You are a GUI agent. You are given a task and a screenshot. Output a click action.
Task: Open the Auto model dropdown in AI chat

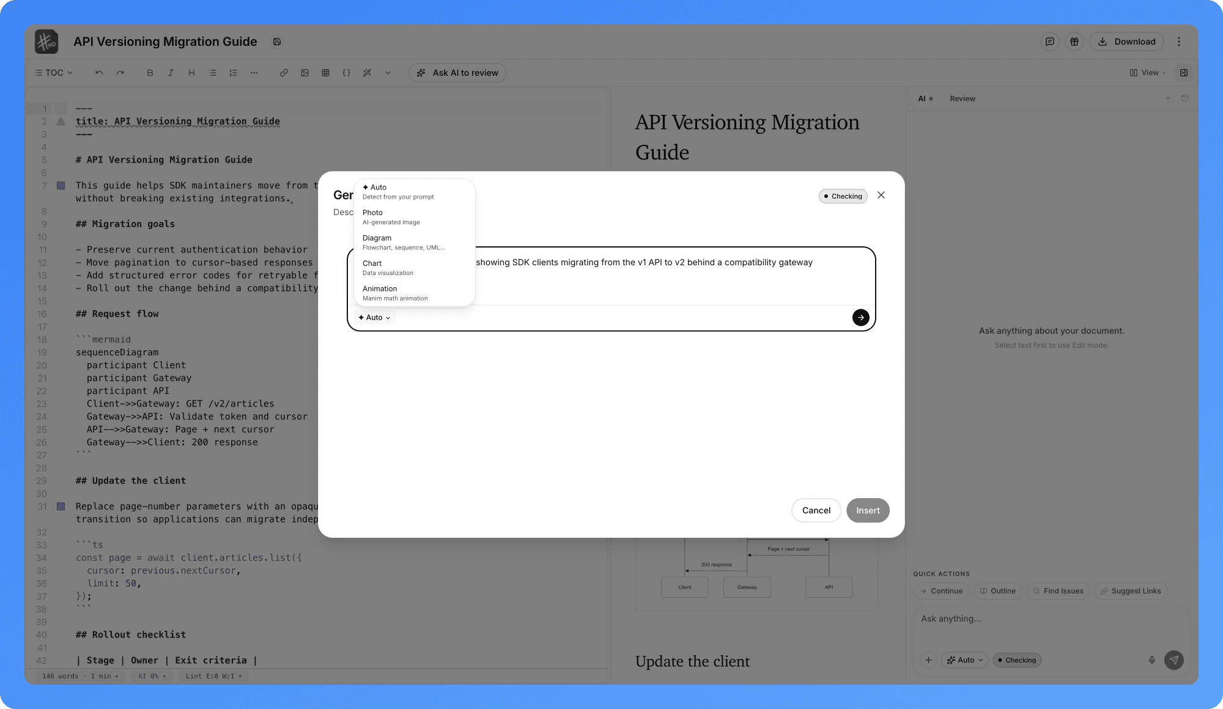click(965, 660)
